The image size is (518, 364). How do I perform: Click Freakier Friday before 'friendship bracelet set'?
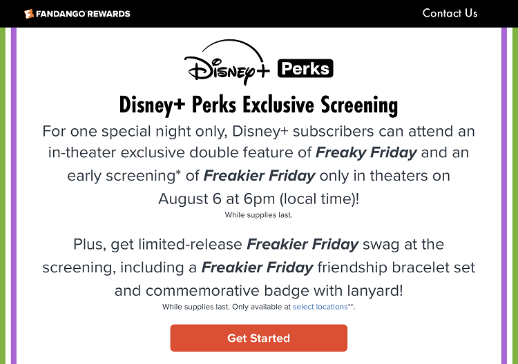click(x=258, y=267)
